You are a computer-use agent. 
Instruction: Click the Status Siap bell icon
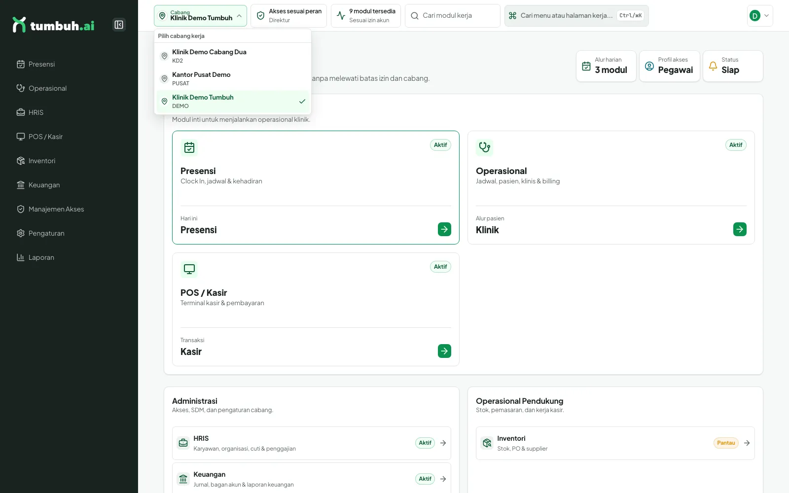(713, 66)
